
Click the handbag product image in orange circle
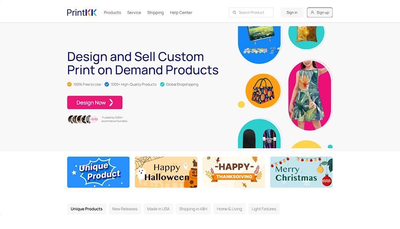(263, 91)
